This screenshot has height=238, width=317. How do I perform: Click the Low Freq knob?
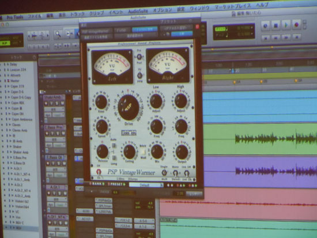click(156, 127)
